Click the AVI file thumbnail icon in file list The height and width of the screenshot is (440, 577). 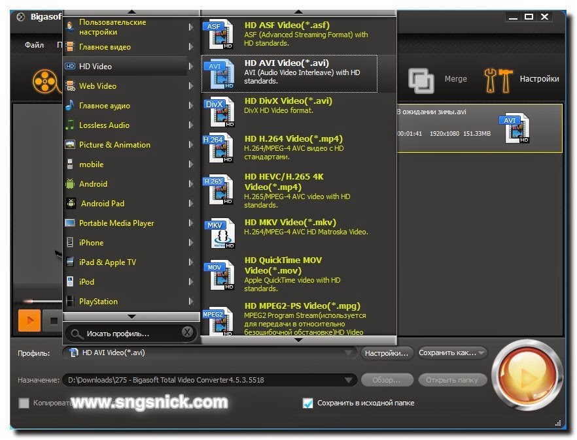514,128
